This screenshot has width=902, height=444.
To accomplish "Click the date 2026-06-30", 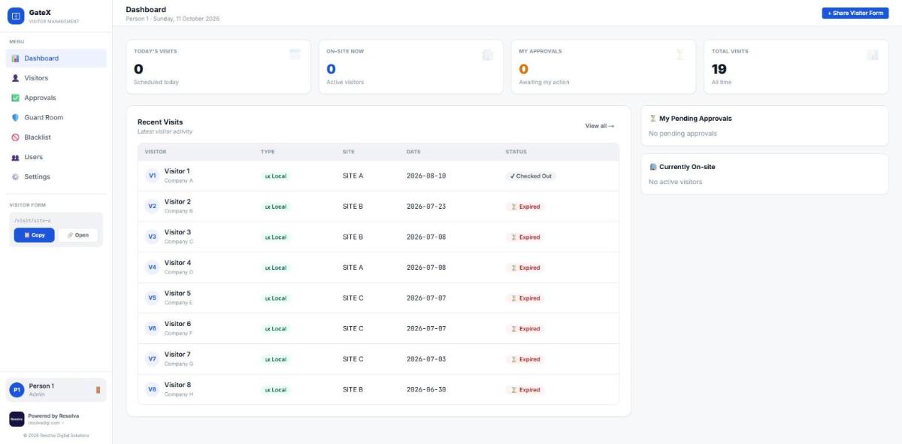I will [426, 390].
